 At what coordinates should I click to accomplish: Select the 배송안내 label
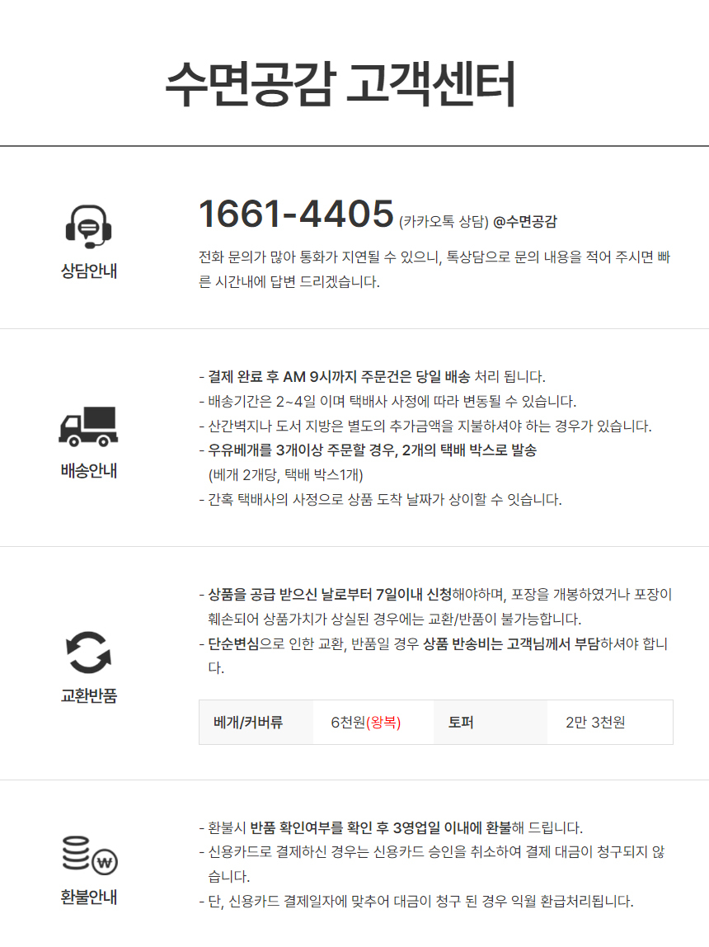point(88,472)
